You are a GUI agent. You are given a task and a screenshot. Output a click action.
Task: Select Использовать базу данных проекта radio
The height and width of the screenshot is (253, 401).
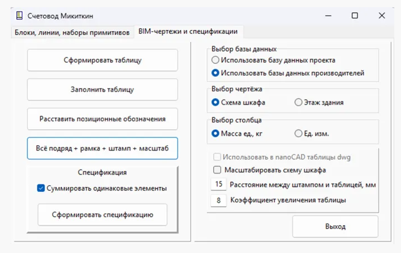pyautogui.click(x=215, y=60)
